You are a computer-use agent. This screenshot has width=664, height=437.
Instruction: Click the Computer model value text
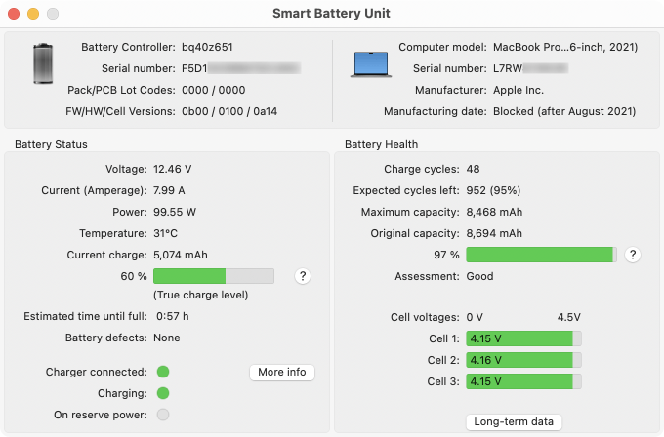pyautogui.click(x=565, y=47)
